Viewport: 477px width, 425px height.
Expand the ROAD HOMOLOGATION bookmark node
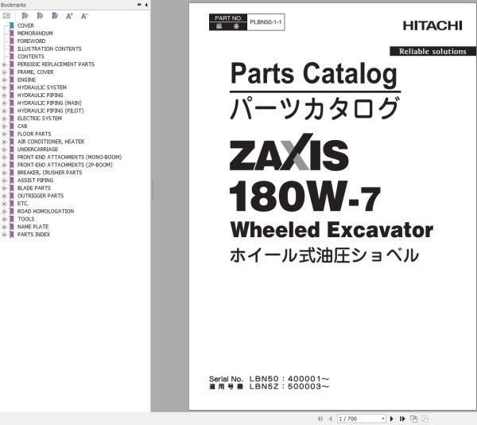(4, 211)
